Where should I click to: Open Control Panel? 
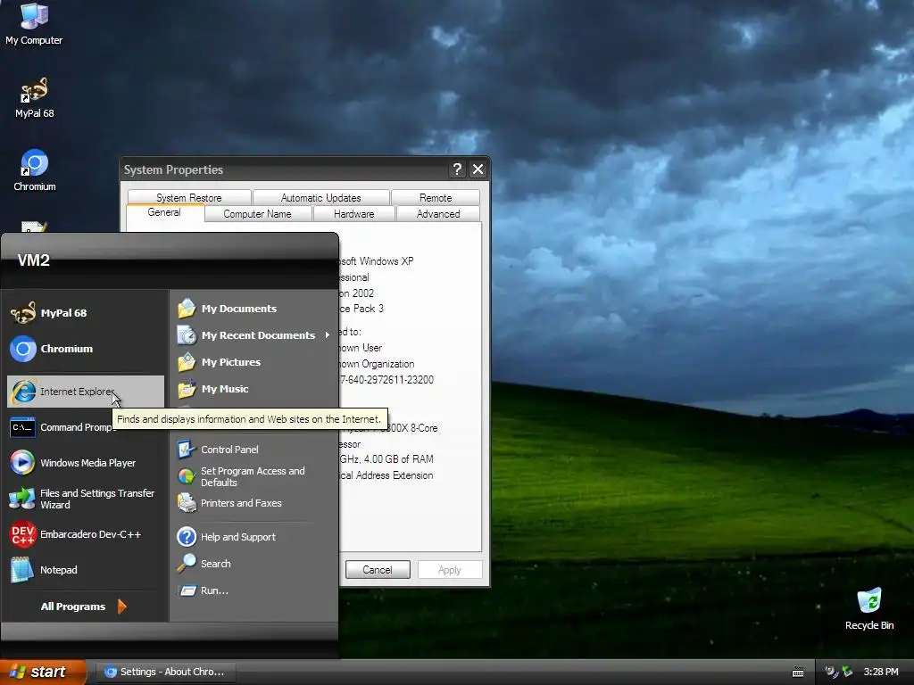pyautogui.click(x=253, y=450)
